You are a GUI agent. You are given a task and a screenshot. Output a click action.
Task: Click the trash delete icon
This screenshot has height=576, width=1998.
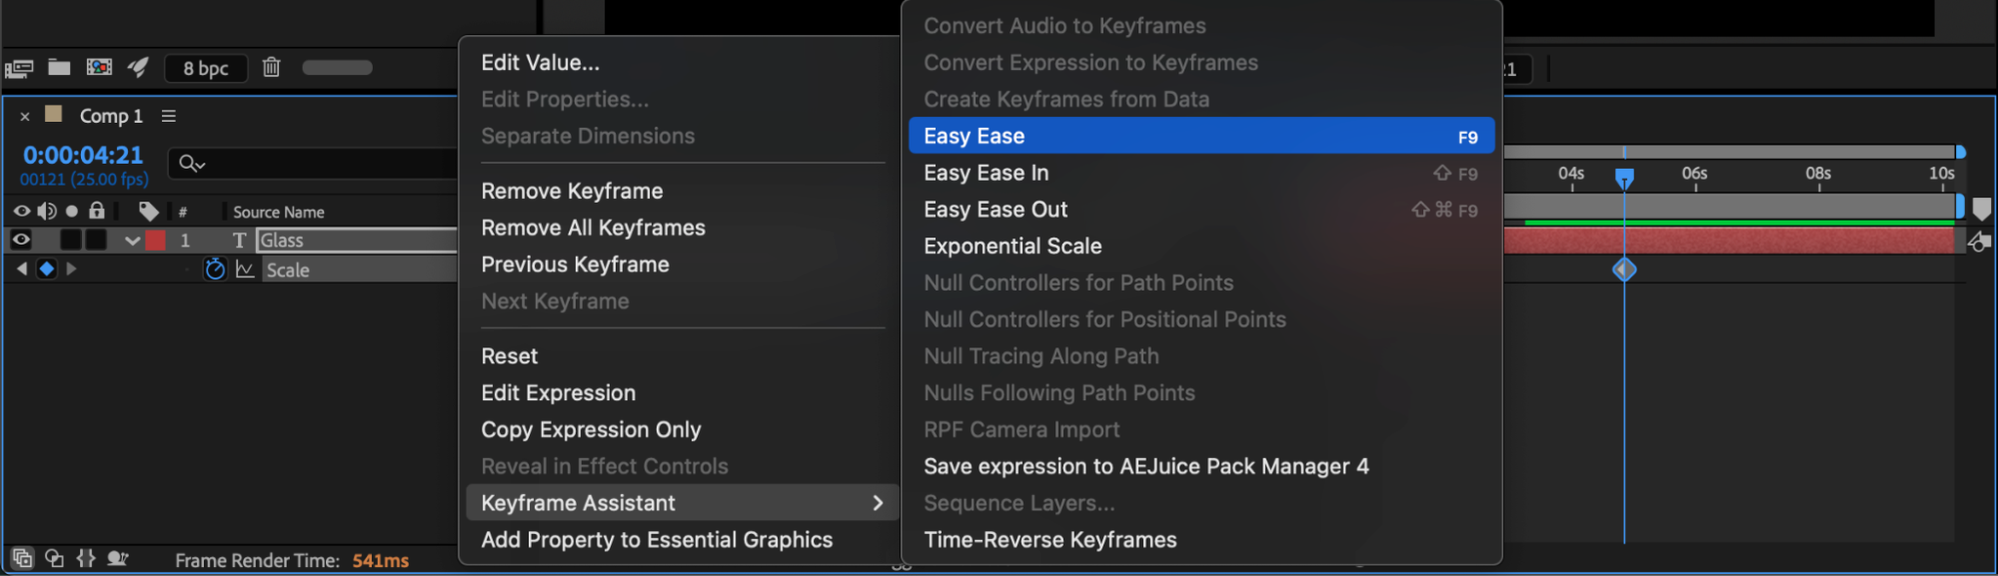(x=271, y=67)
